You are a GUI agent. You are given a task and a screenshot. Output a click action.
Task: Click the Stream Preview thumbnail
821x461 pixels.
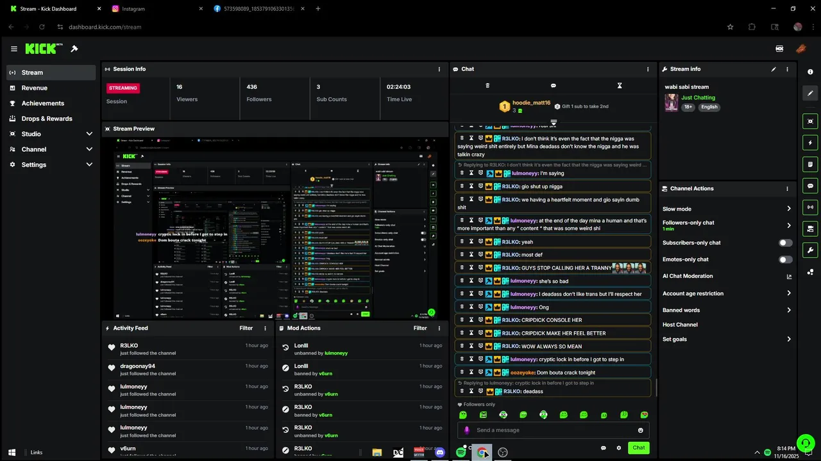click(x=275, y=228)
